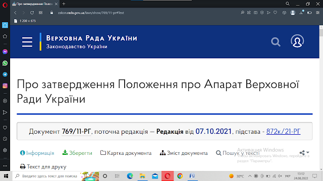The height and width of the screenshot is (181, 323).
Task: Open sidebar bookmarks star icon
Action: click(5, 36)
